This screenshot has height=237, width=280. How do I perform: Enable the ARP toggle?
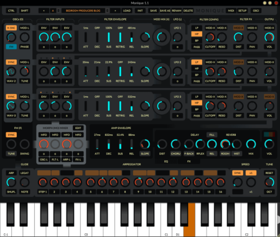tap(11, 173)
